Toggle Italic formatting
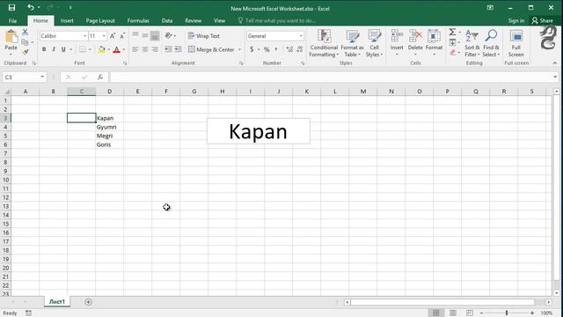This screenshot has width=563, height=317. [54, 49]
